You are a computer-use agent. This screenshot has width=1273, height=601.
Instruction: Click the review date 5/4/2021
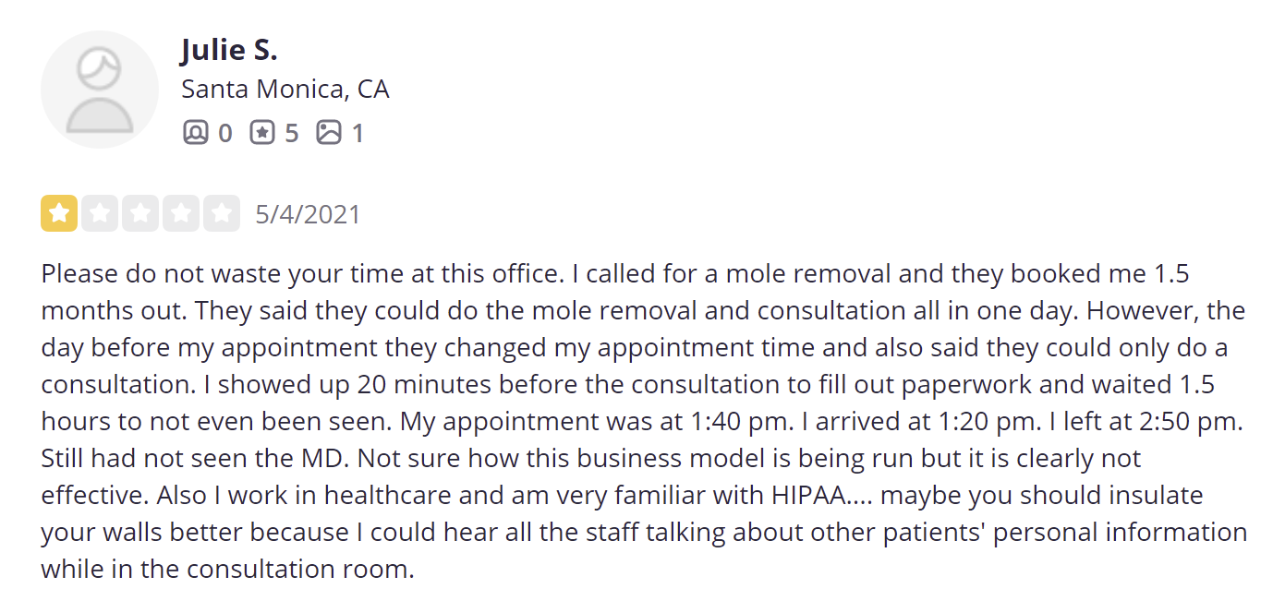308,214
